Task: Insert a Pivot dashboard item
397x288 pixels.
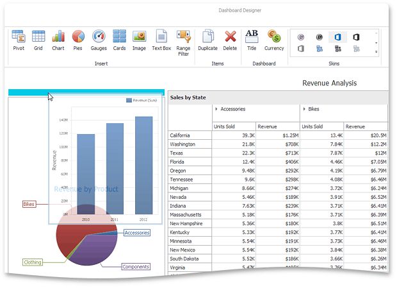Action: tap(18, 40)
